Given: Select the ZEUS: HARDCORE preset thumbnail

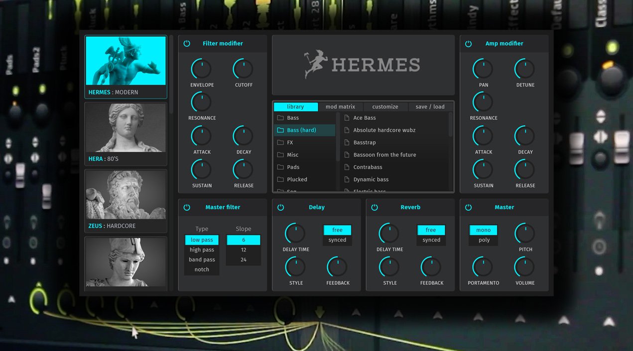Looking at the screenshot, I should [x=126, y=199].
